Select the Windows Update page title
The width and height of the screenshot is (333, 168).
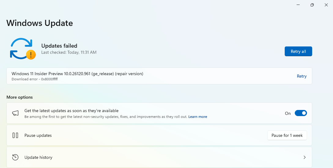click(40, 23)
